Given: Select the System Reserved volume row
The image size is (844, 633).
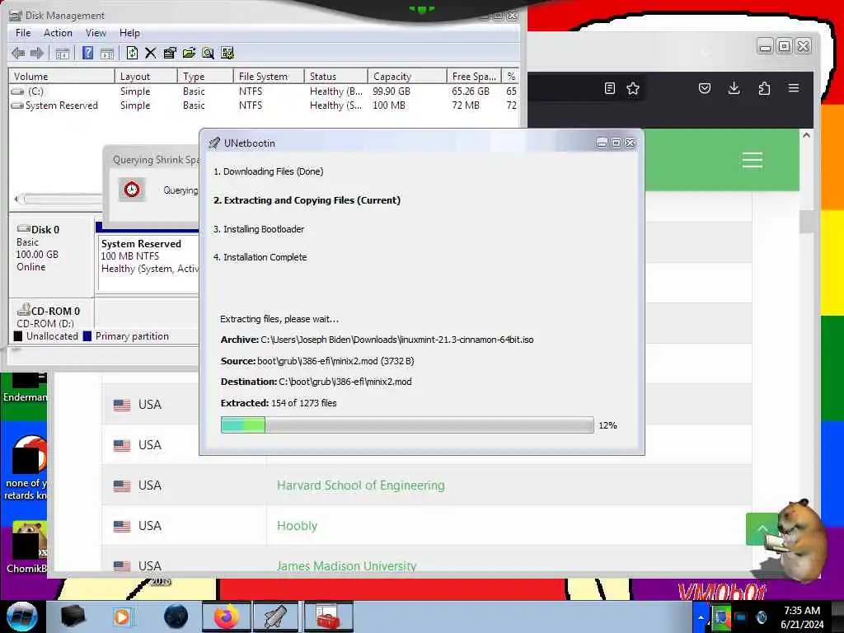Looking at the screenshot, I should click(x=264, y=105).
